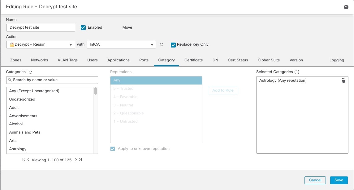354x190 pixels.
Task: Switch to the Applications tab
Action: (x=118, y=60)
